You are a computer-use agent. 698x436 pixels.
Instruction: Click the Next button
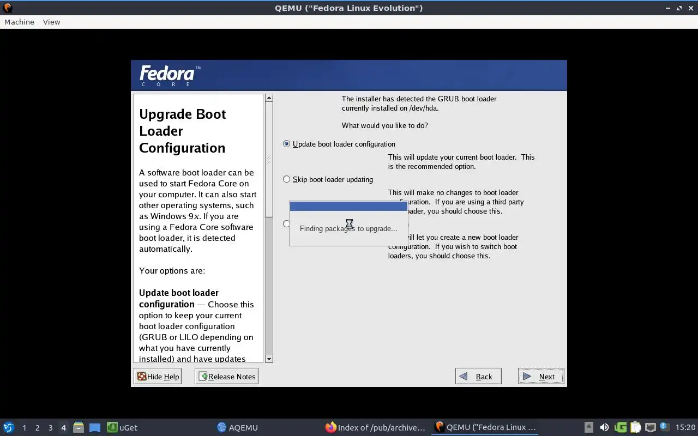(x=541, y=377)
